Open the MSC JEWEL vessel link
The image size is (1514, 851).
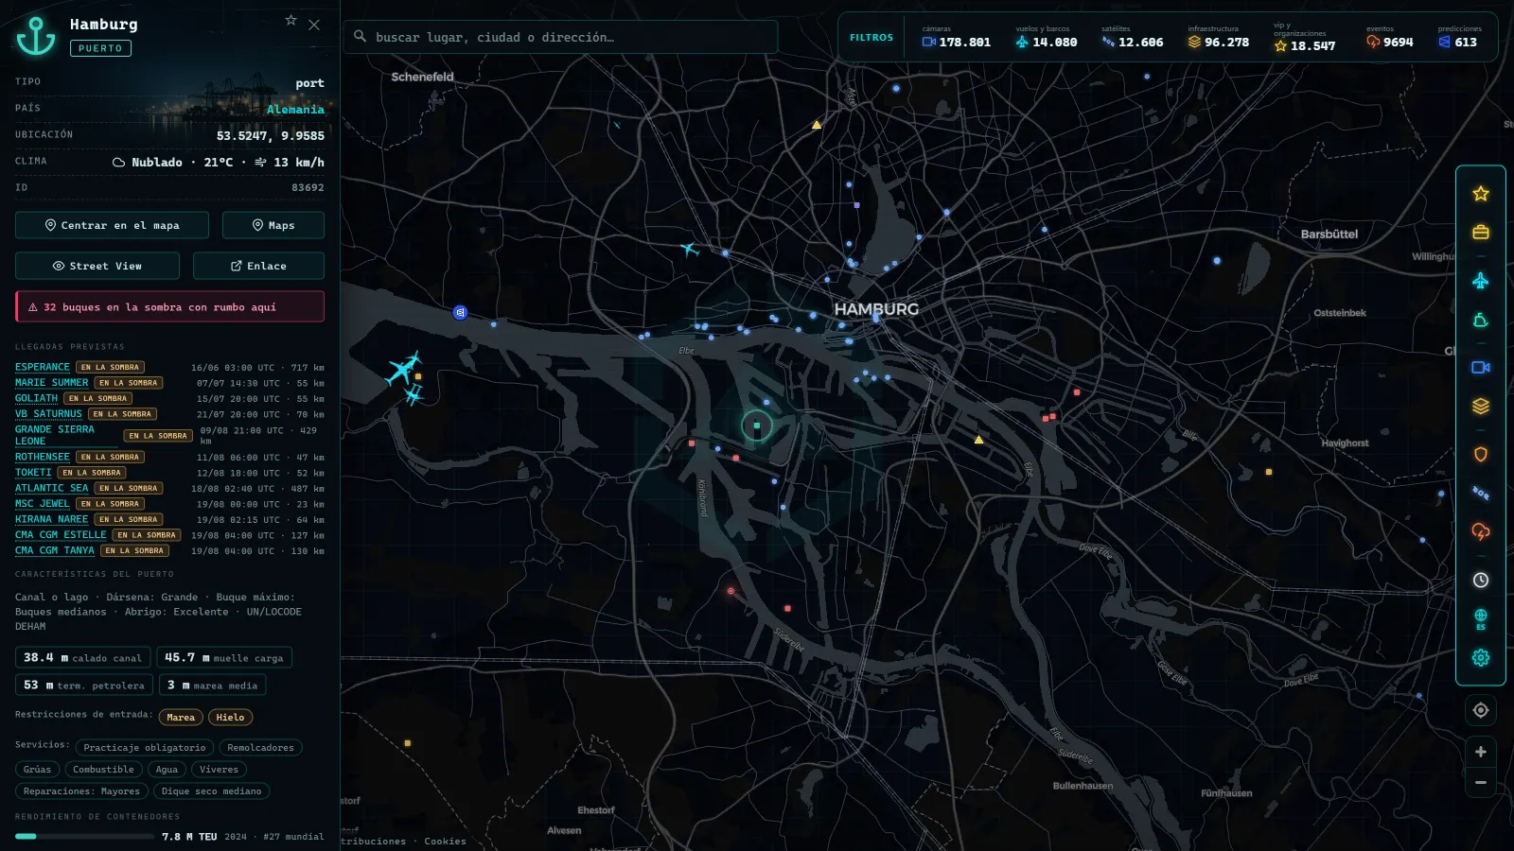point(43,504)
